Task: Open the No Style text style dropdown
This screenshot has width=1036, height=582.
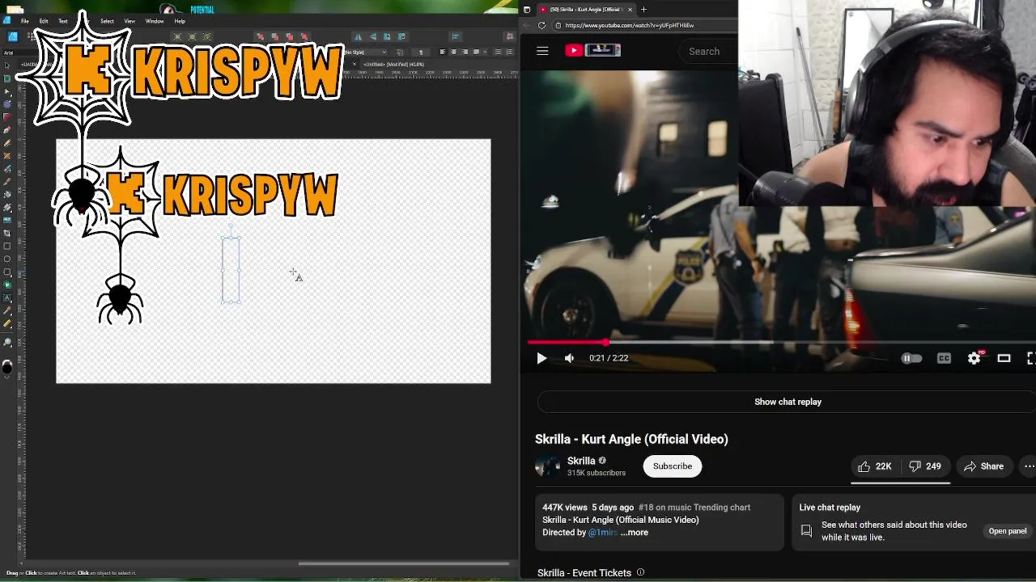Action: pos(365,53)
